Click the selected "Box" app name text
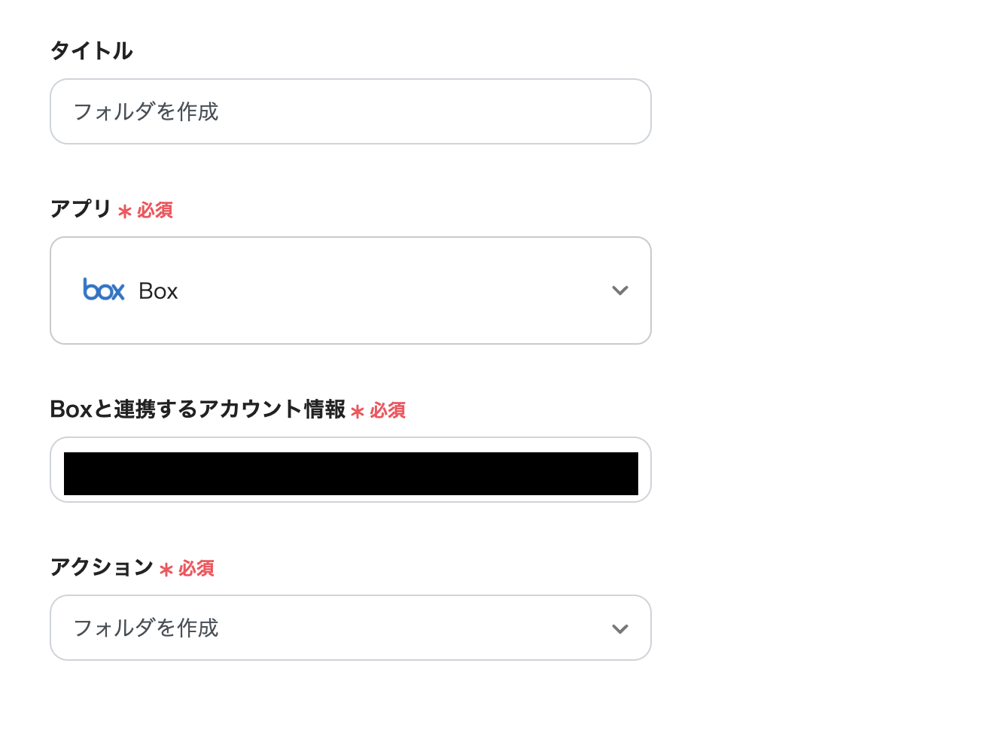989x730 pixels. (x=158, y=291)
